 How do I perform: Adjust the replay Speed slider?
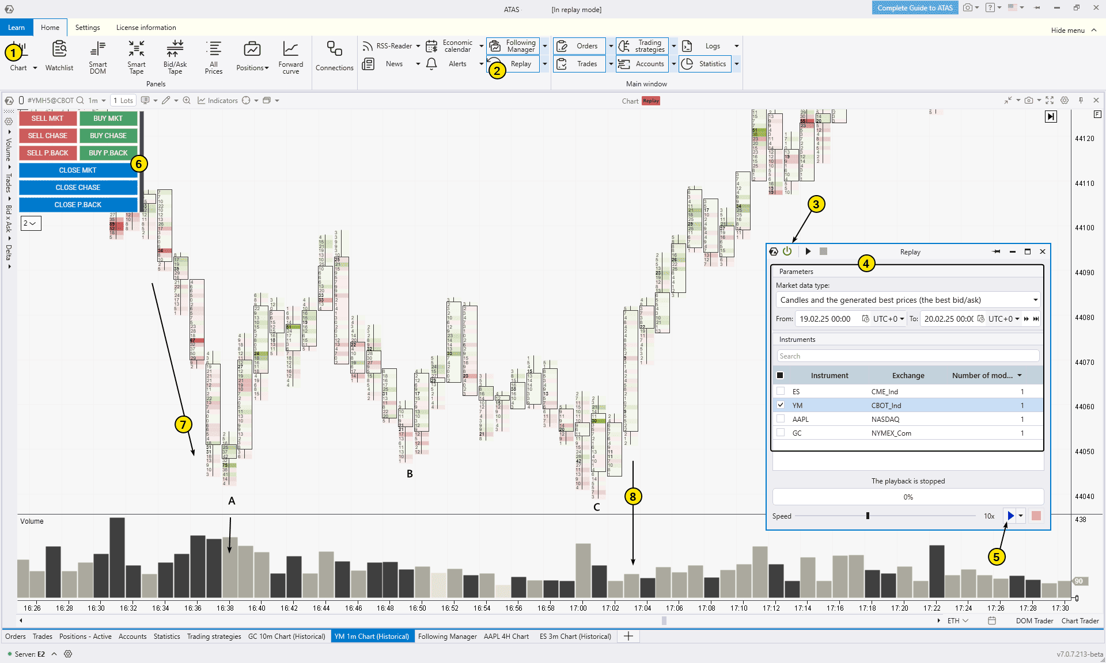pos(868,516)
